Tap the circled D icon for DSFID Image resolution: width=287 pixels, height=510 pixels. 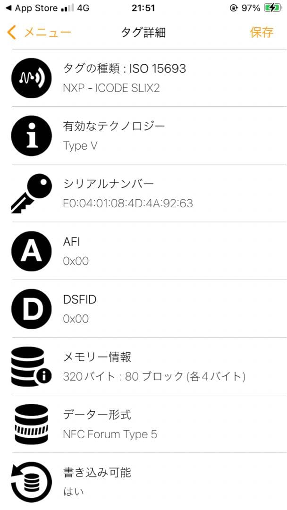[x=31, y=308]
